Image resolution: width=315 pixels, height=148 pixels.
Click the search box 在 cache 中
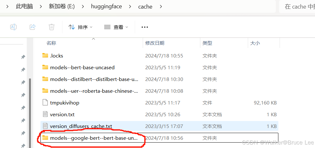pos(297,7)
